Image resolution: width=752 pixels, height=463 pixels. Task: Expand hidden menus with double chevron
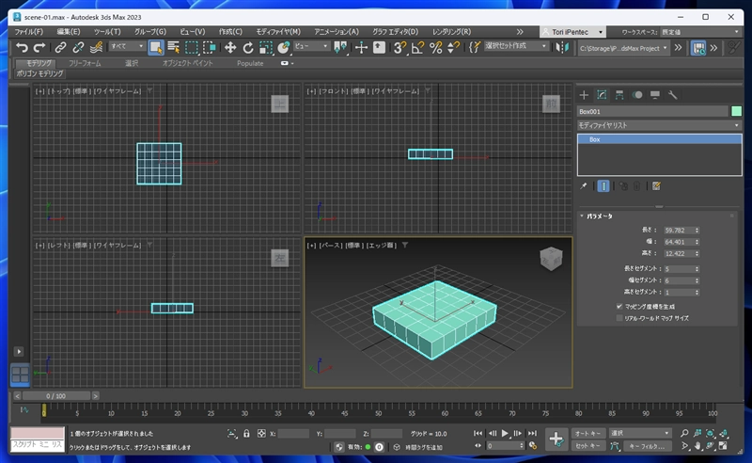coord(520,32)
